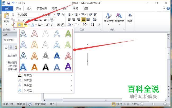This screenshot has height=108, width=172.
Task: Click the Text Highlight Color swatch
Action: click(26, 25)
